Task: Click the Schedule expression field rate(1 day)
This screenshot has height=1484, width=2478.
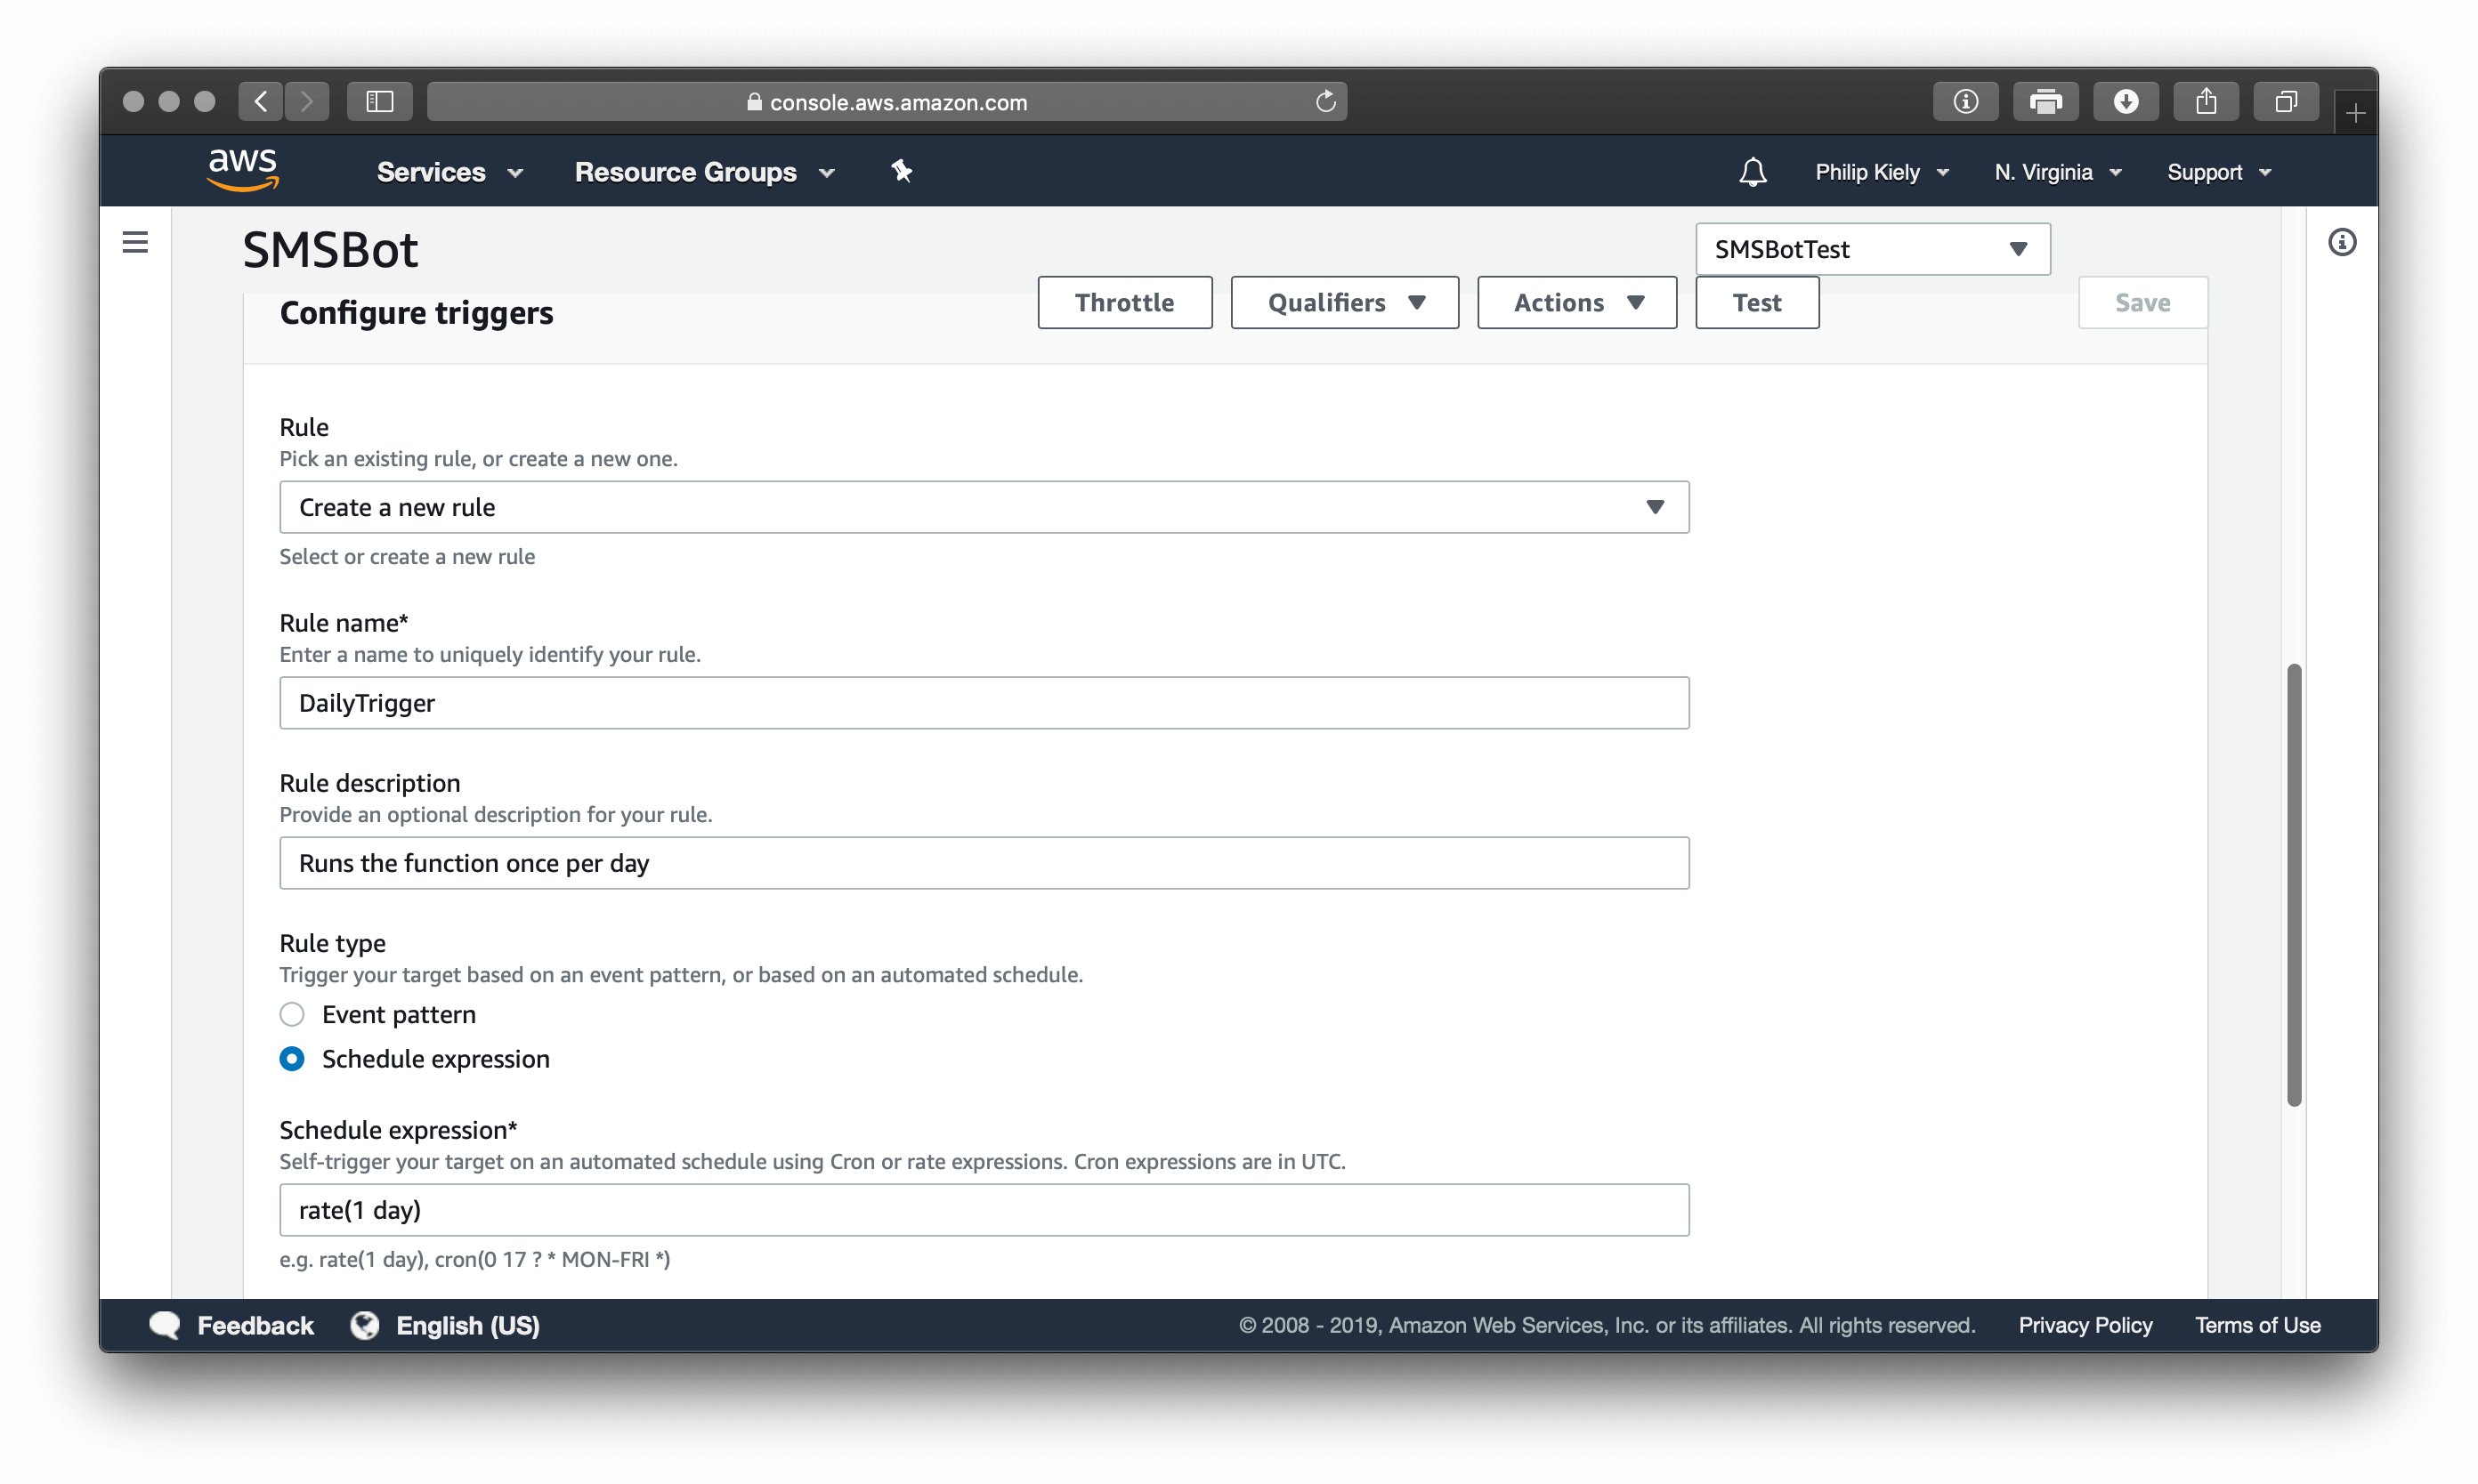Action: 984,1210
